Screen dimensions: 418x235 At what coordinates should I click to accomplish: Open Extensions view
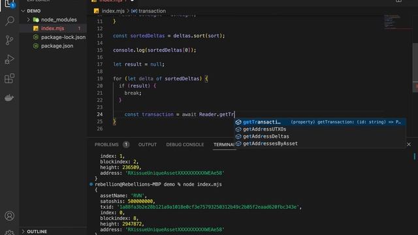pos(10,78)
